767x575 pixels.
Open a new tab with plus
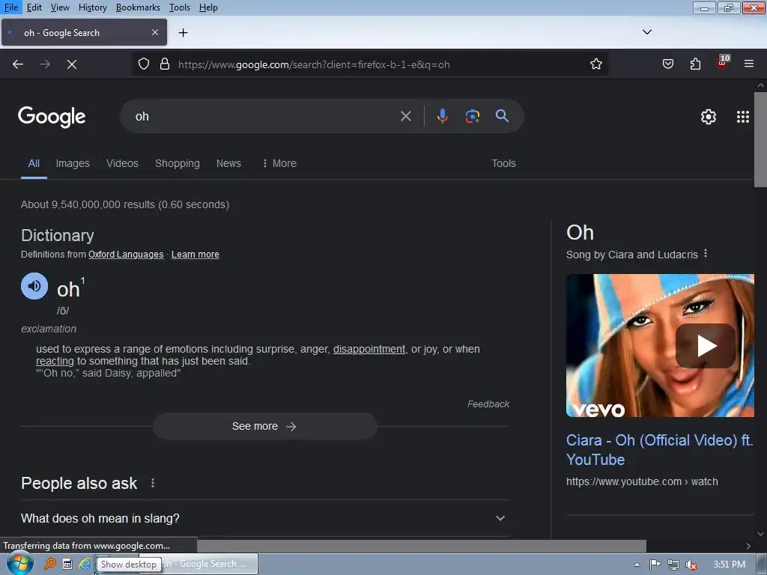[x=183, y=33]
